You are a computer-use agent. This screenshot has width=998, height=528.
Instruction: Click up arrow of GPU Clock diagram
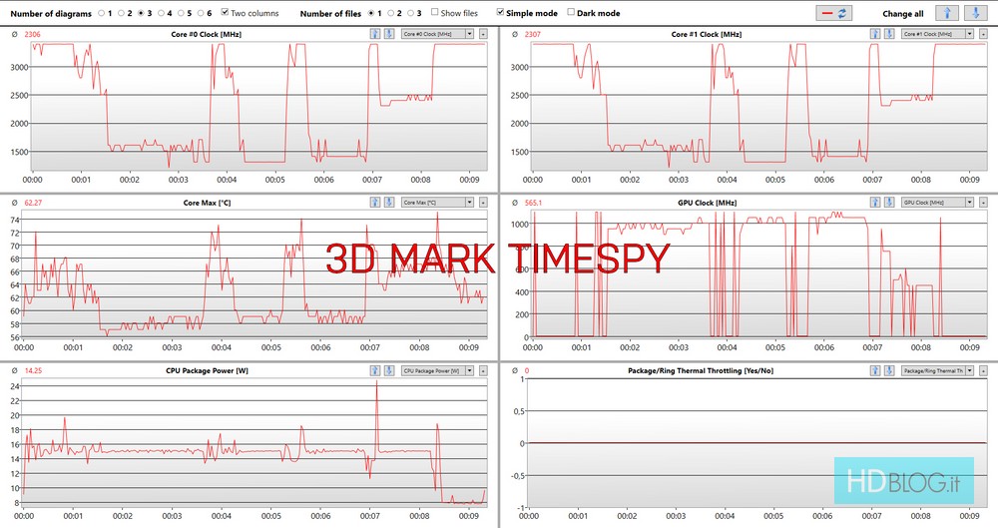coord(875,202)
